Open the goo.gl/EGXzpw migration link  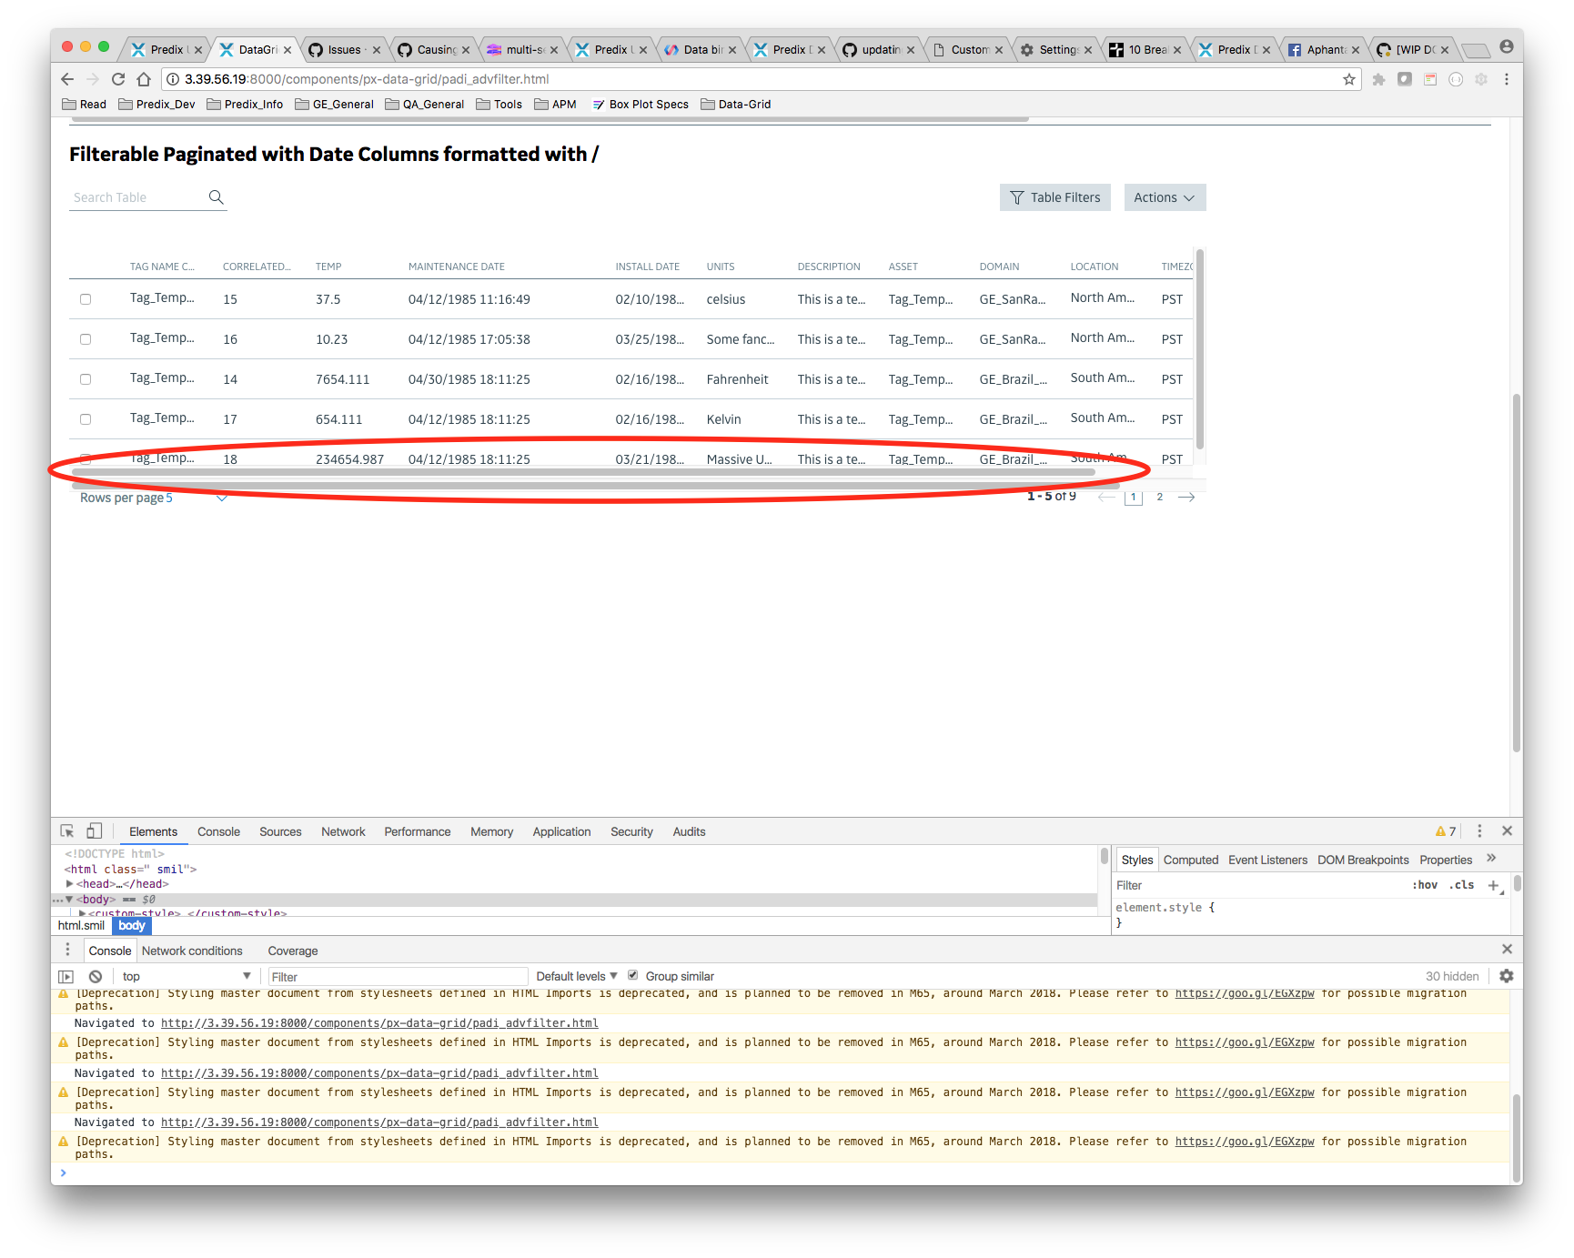pos(1245,992)
